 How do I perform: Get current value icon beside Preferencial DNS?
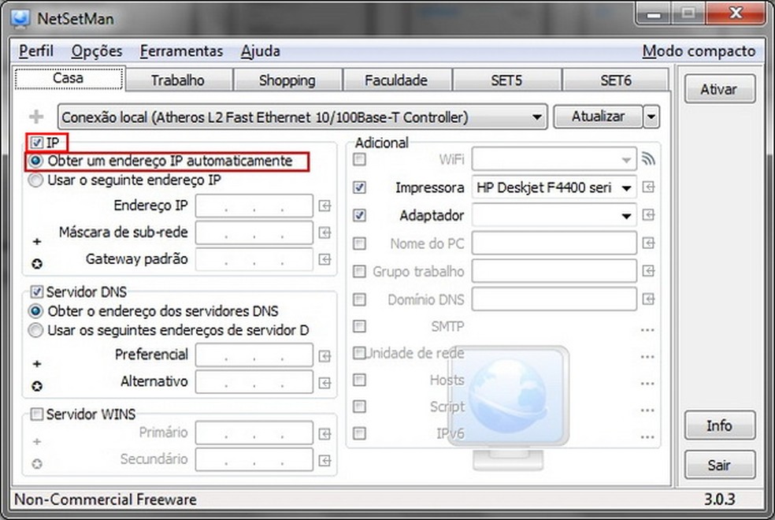pyautogui.click(x=324, y=356)
